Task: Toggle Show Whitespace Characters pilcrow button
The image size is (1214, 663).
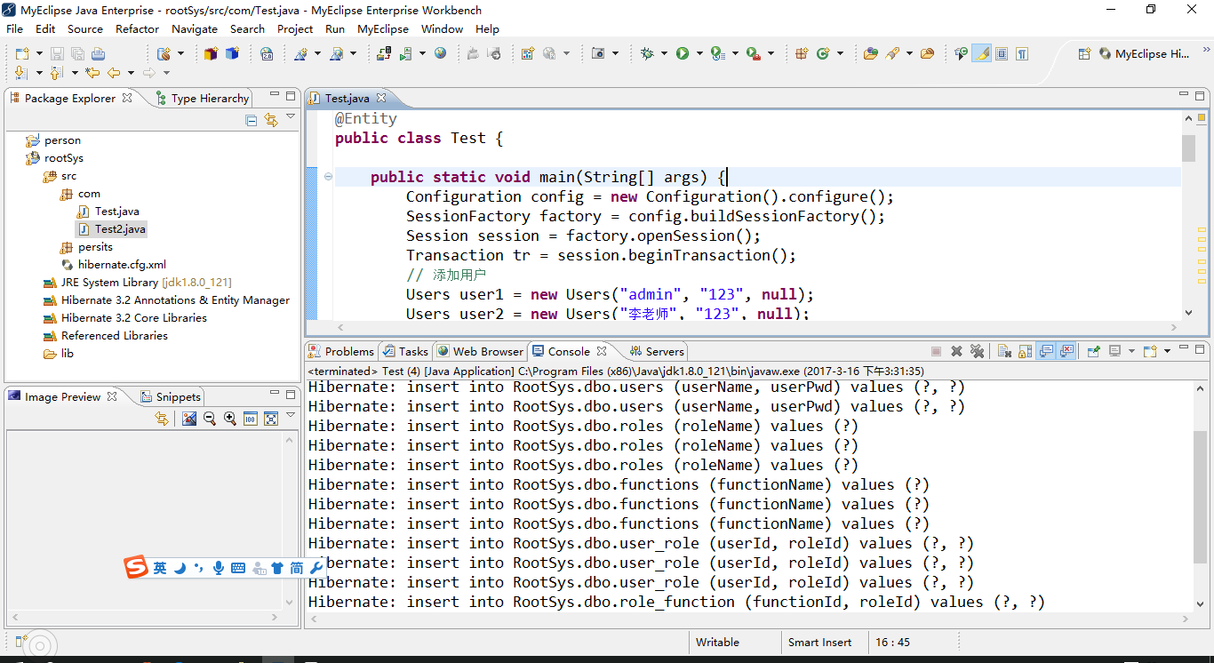Action: coord(1022,53)
